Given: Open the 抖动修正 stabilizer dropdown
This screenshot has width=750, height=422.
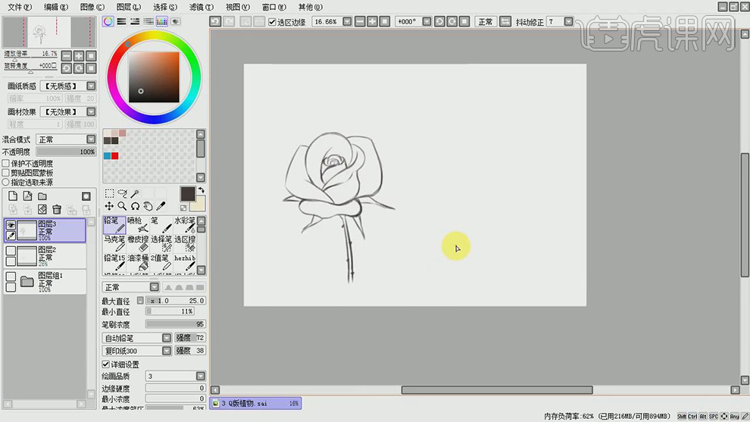Looking at the screenshot, I should tap(580, 22).
